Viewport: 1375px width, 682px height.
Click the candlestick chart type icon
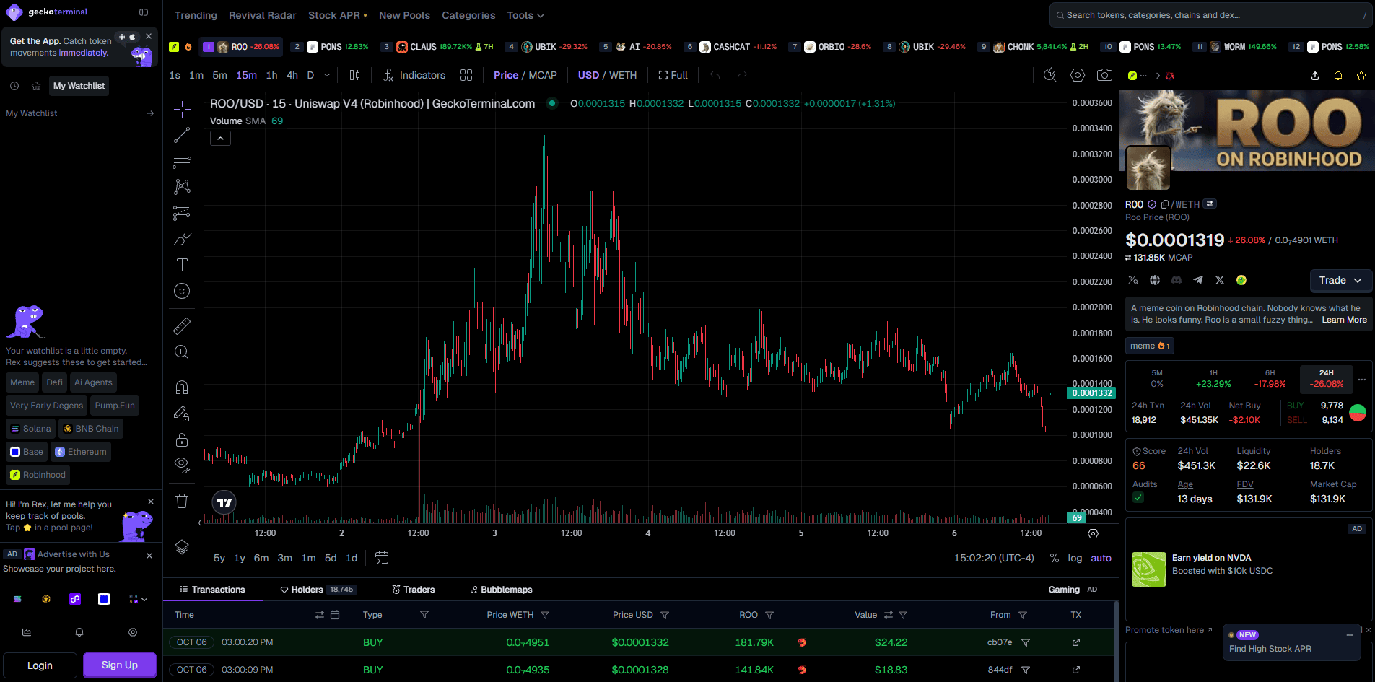coord(354,75)
